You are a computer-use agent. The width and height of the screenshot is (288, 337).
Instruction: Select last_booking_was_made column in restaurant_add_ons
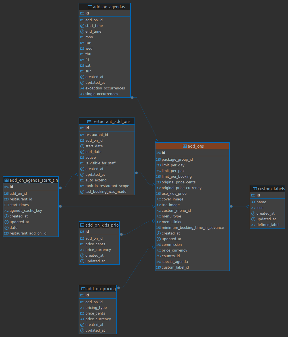pos(106,192)
